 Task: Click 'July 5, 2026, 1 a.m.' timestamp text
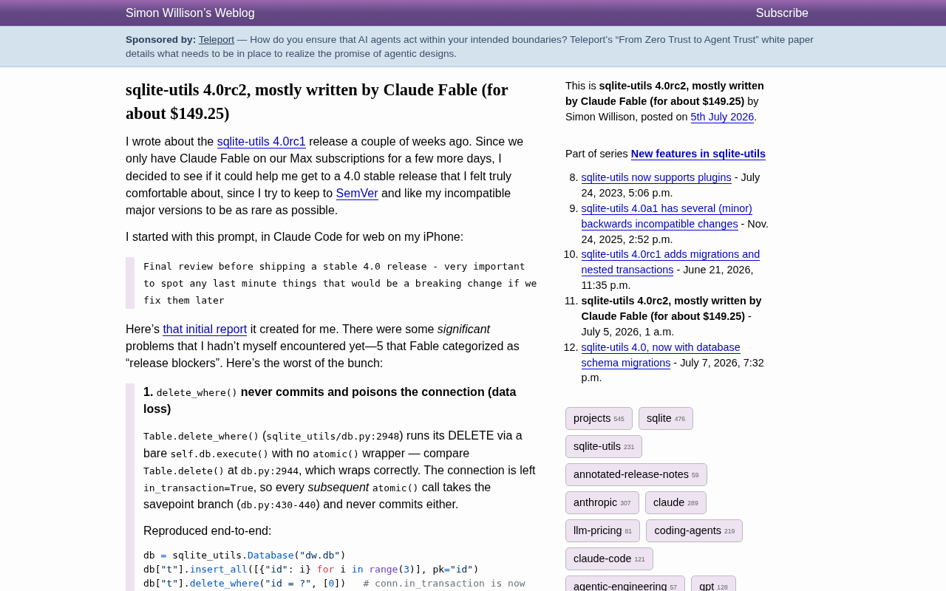(627, 332)
